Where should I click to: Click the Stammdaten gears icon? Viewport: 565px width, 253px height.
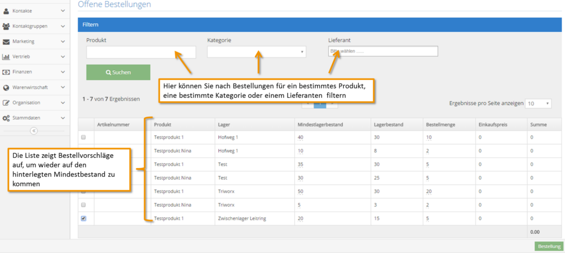tap(6, 118)
